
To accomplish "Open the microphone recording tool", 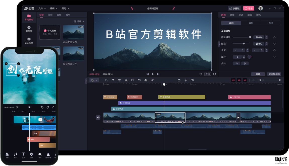I will [185, 80].
